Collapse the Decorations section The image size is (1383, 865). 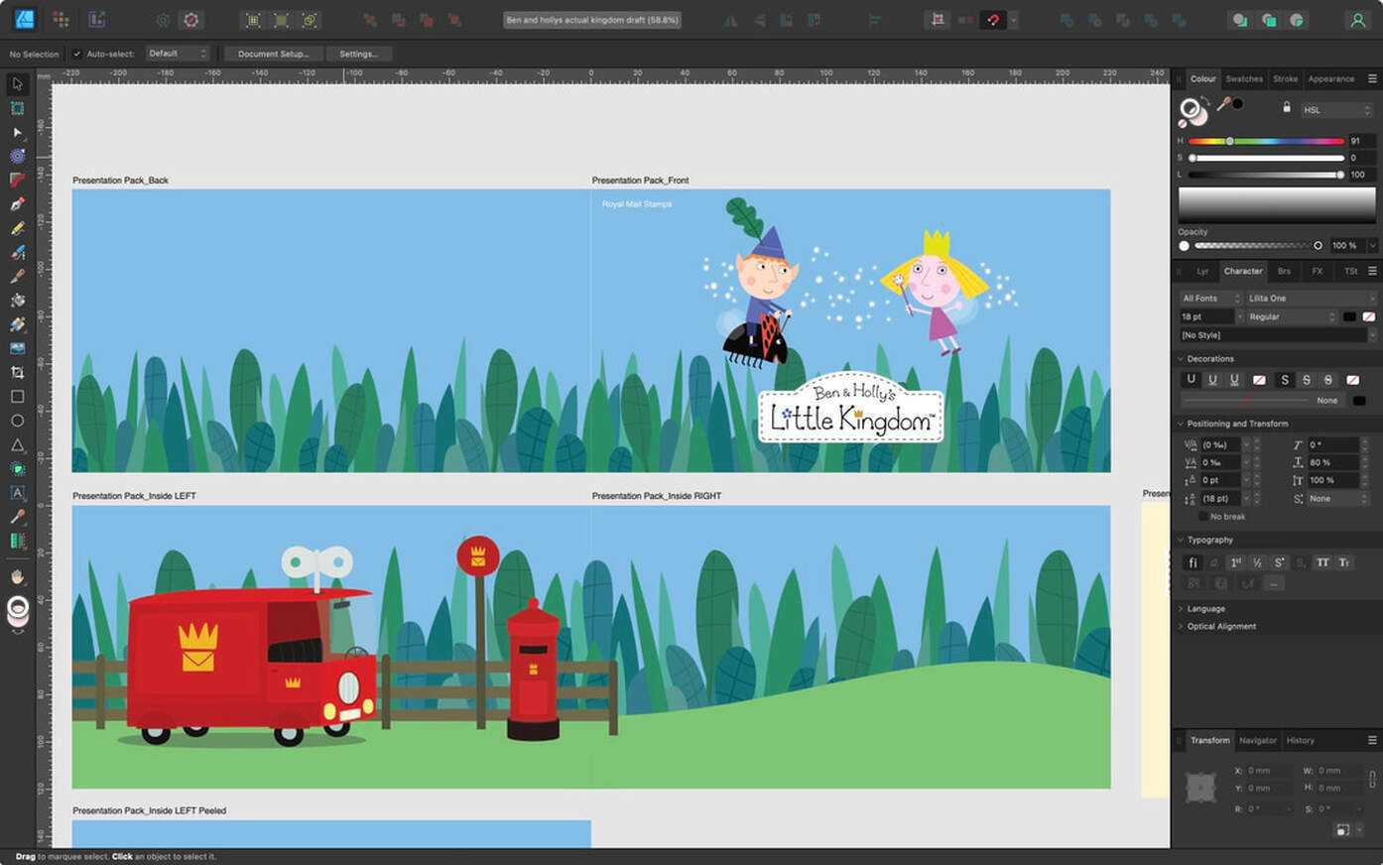click(x=1182, y=359)
